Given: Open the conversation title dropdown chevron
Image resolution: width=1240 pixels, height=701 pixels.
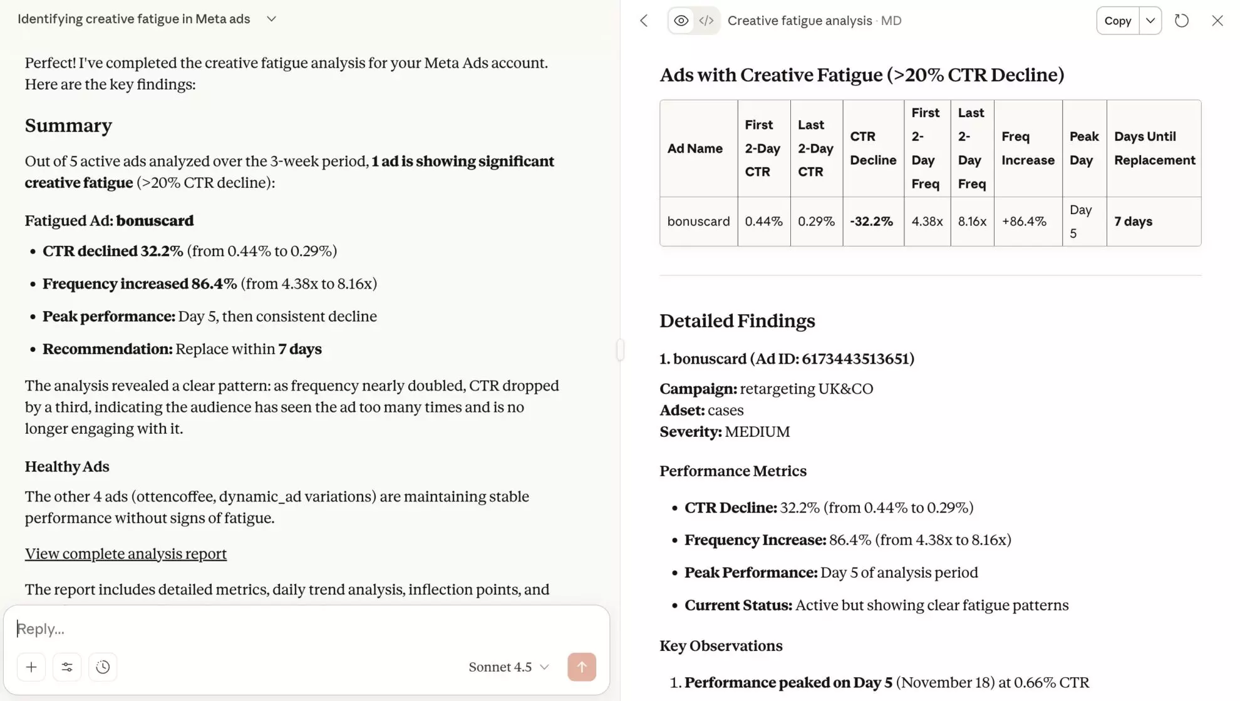Looking at the screenshot, I should 271,19.
